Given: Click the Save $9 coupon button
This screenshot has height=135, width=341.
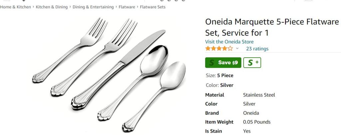Looking at the screenshot, I should coord(223,63).
